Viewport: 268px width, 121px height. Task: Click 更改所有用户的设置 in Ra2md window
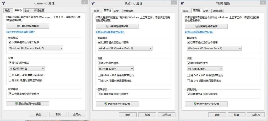point(117,104)
